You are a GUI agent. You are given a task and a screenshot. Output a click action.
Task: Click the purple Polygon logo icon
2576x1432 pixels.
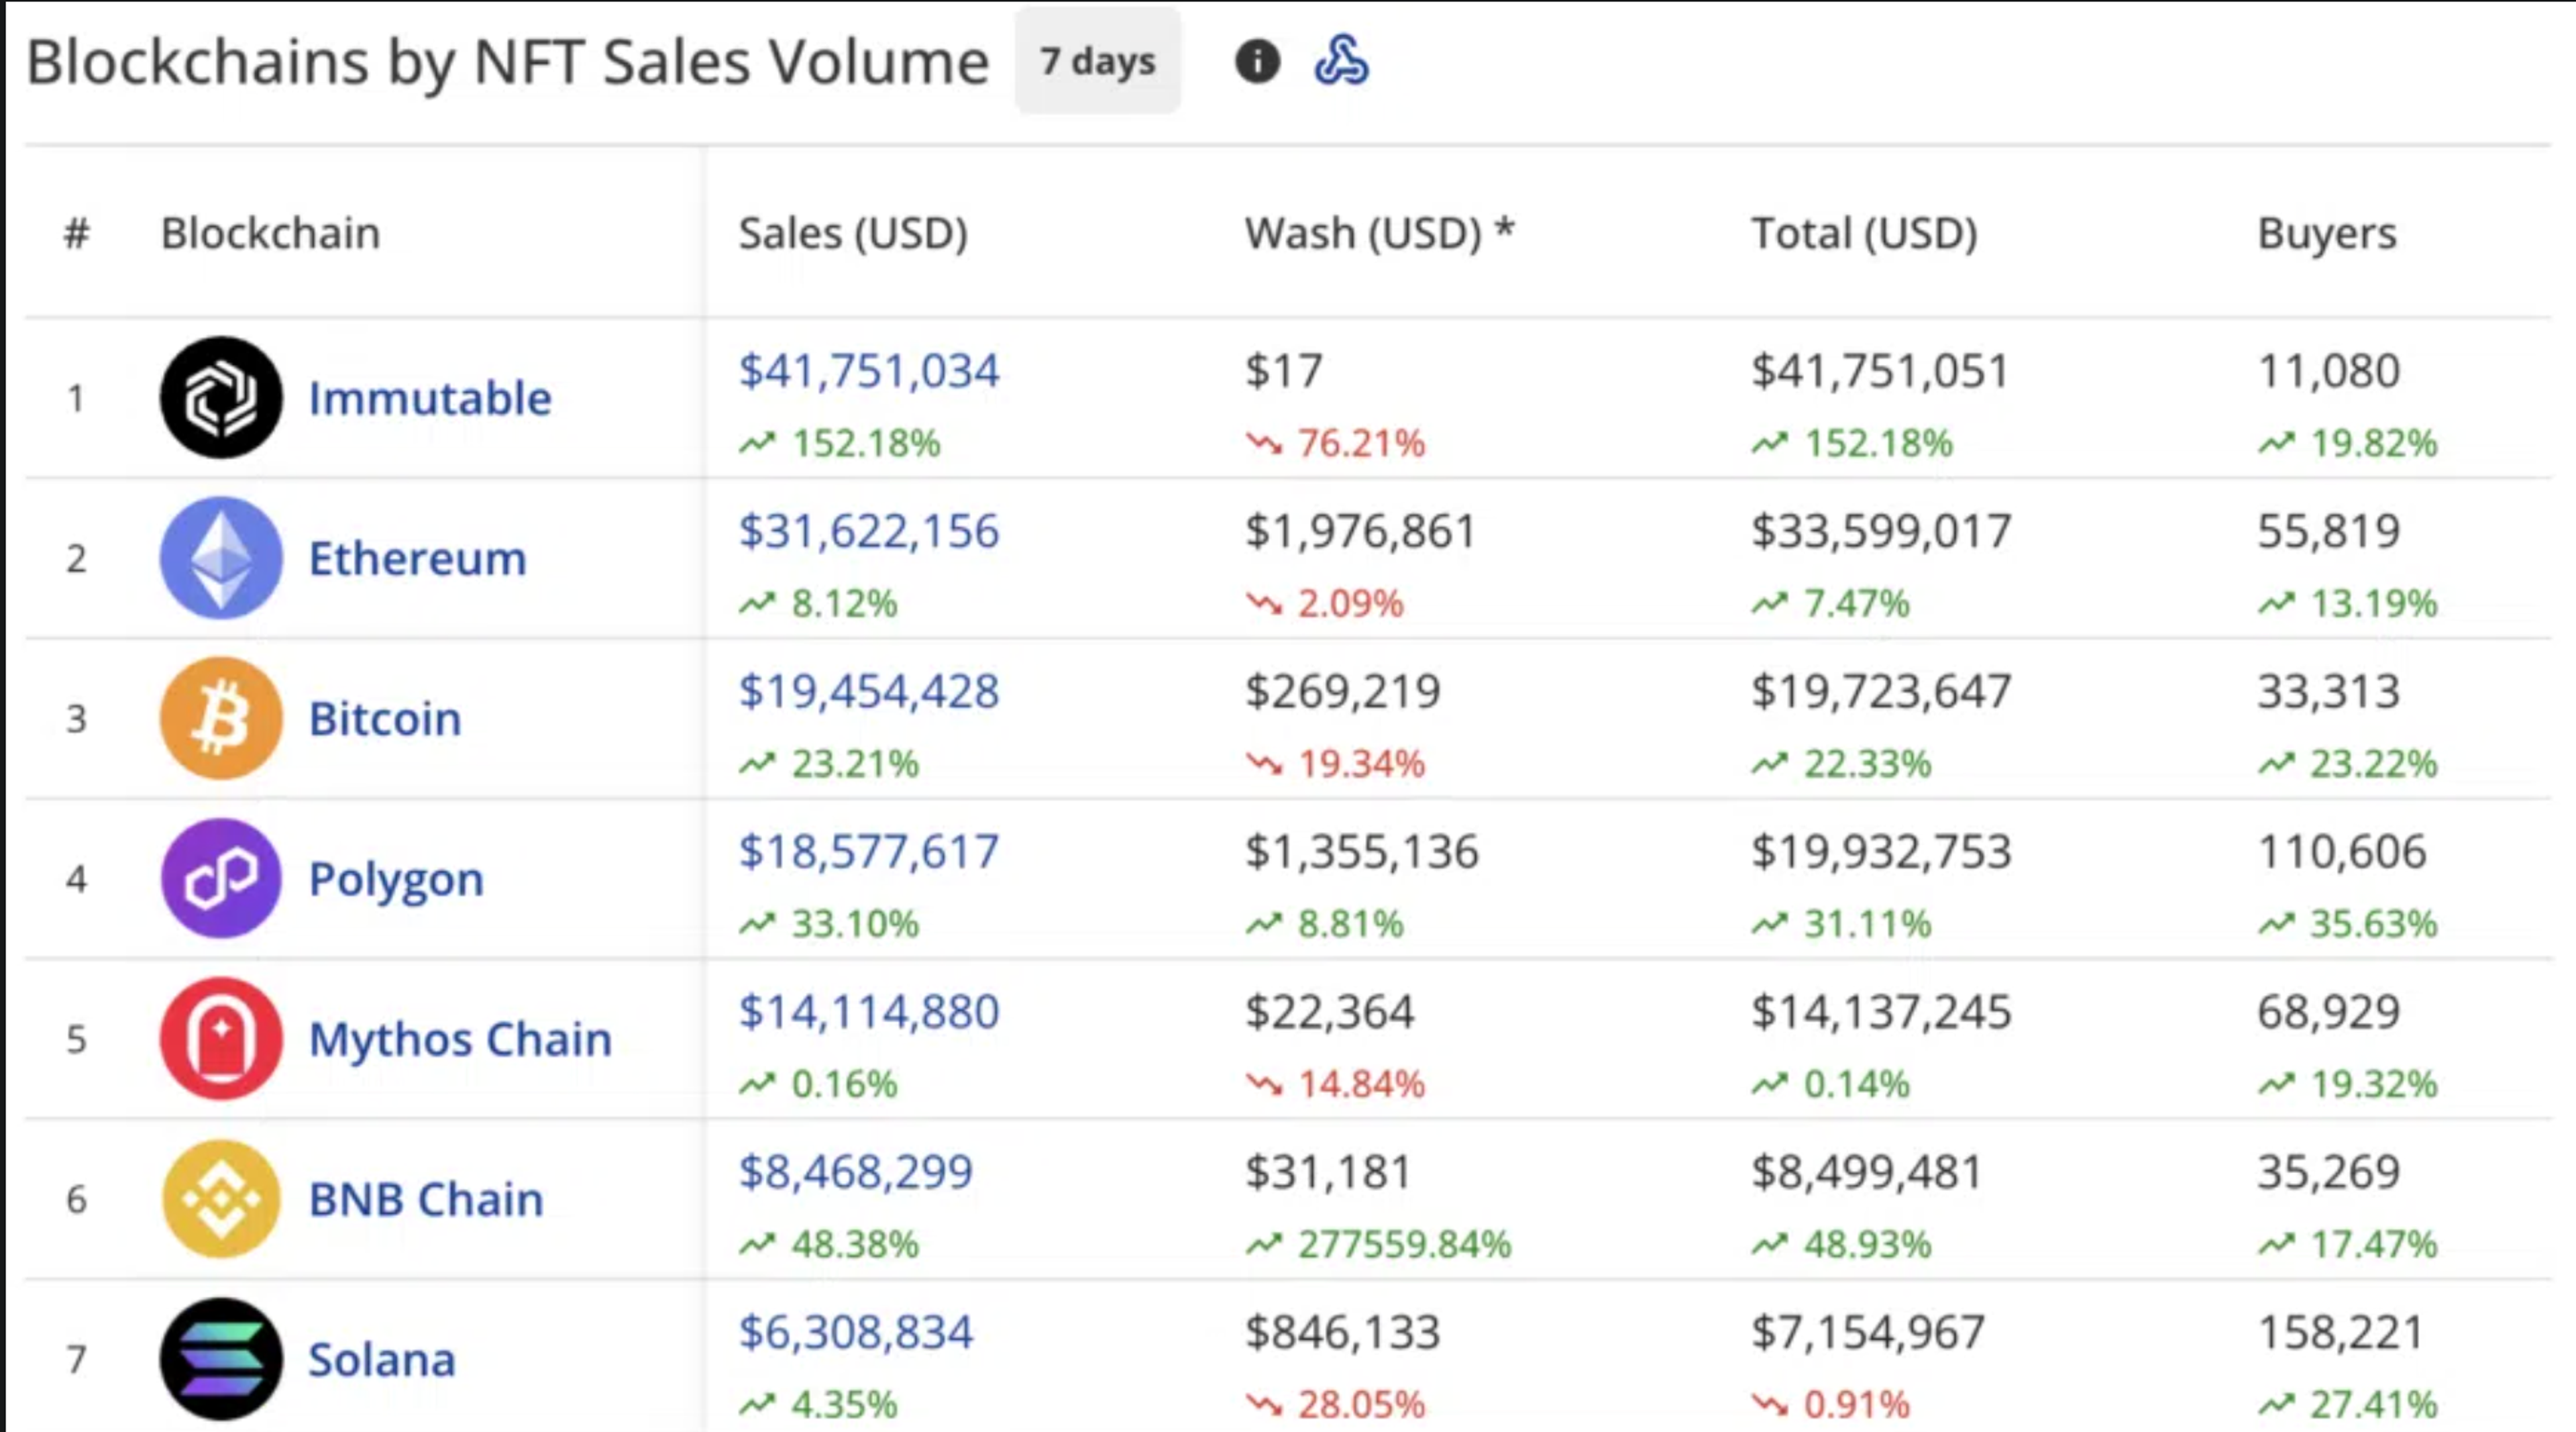pyautogui.click(x=221, y=878)
